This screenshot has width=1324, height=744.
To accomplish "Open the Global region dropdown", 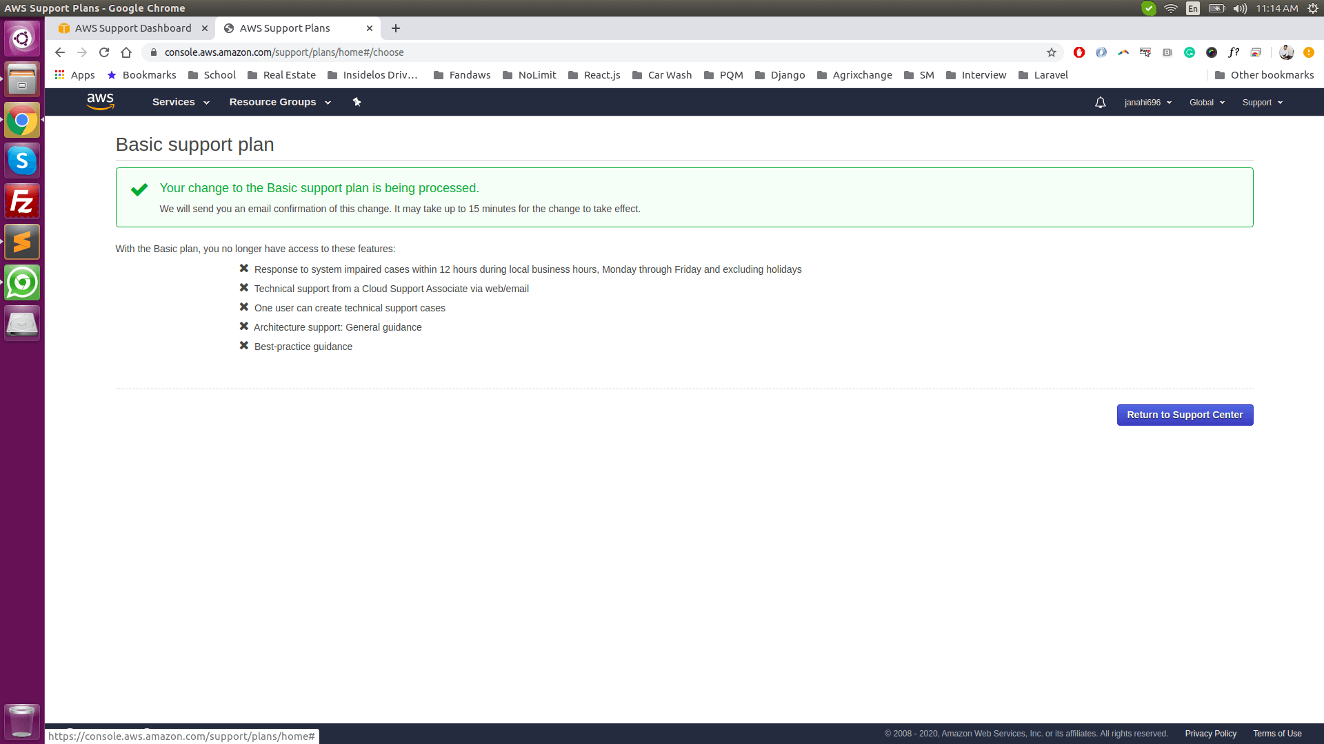I will click(1207, 103).
